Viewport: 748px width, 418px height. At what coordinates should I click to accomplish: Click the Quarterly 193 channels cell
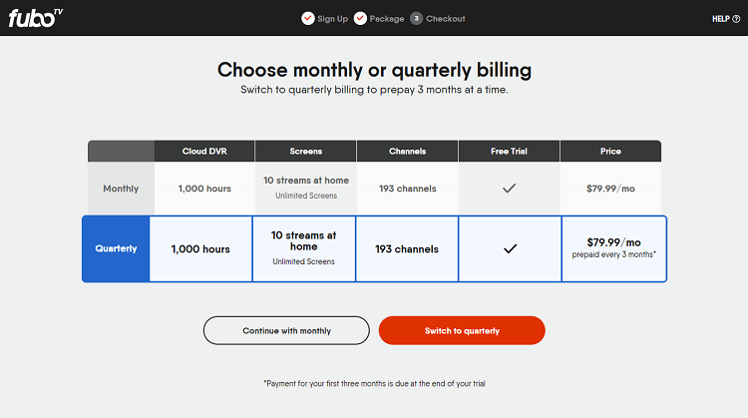pos(407,248)
